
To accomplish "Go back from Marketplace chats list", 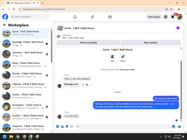I will pyautogui.click(x=4, y=25).
